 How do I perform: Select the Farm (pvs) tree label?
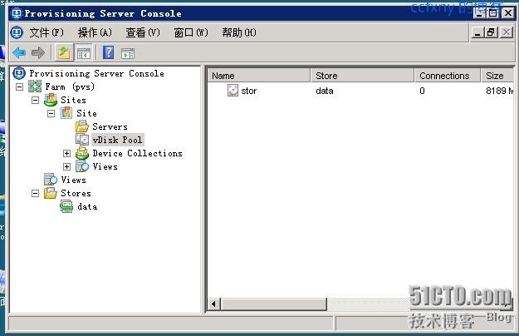[x=70, y=86]
